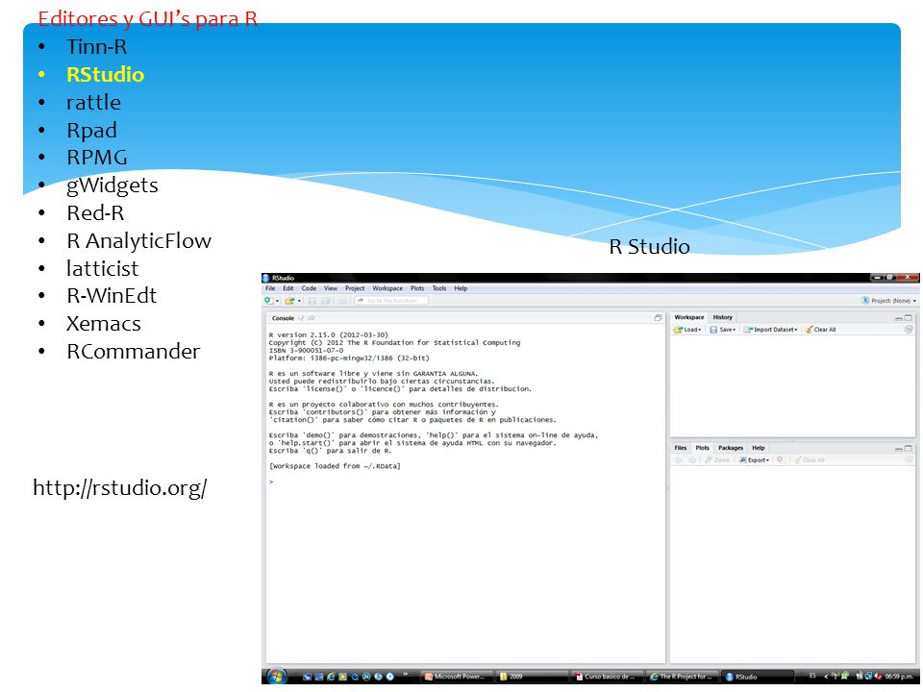Open the File menu
Viewport: 923px width, 692px height.
point(270,288)
